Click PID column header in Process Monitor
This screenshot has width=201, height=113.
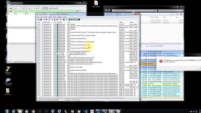point(55,22)
